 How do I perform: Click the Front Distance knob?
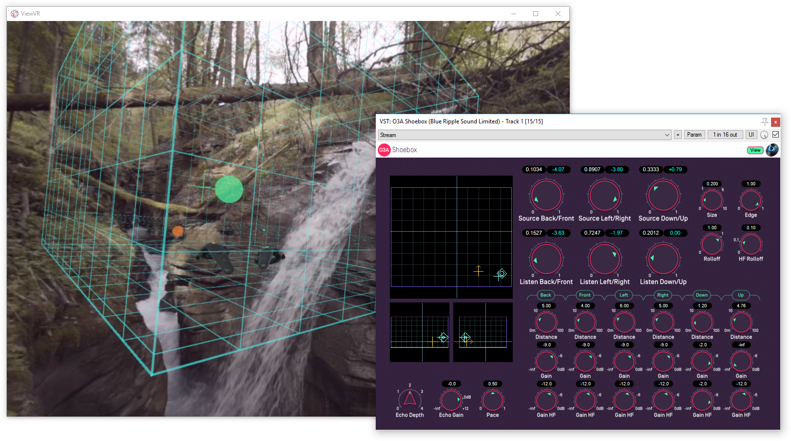(585, 322)
